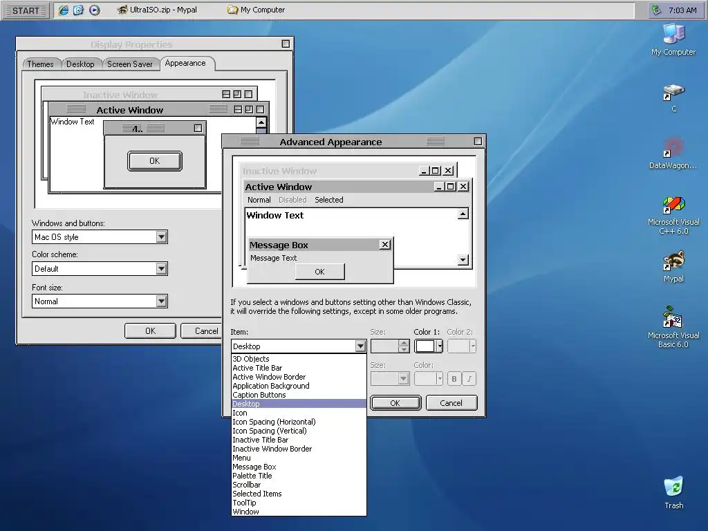Screen dimensions: 708x531
Task: Click the media player quick launch icon
Action: click(x=94, y=10)
